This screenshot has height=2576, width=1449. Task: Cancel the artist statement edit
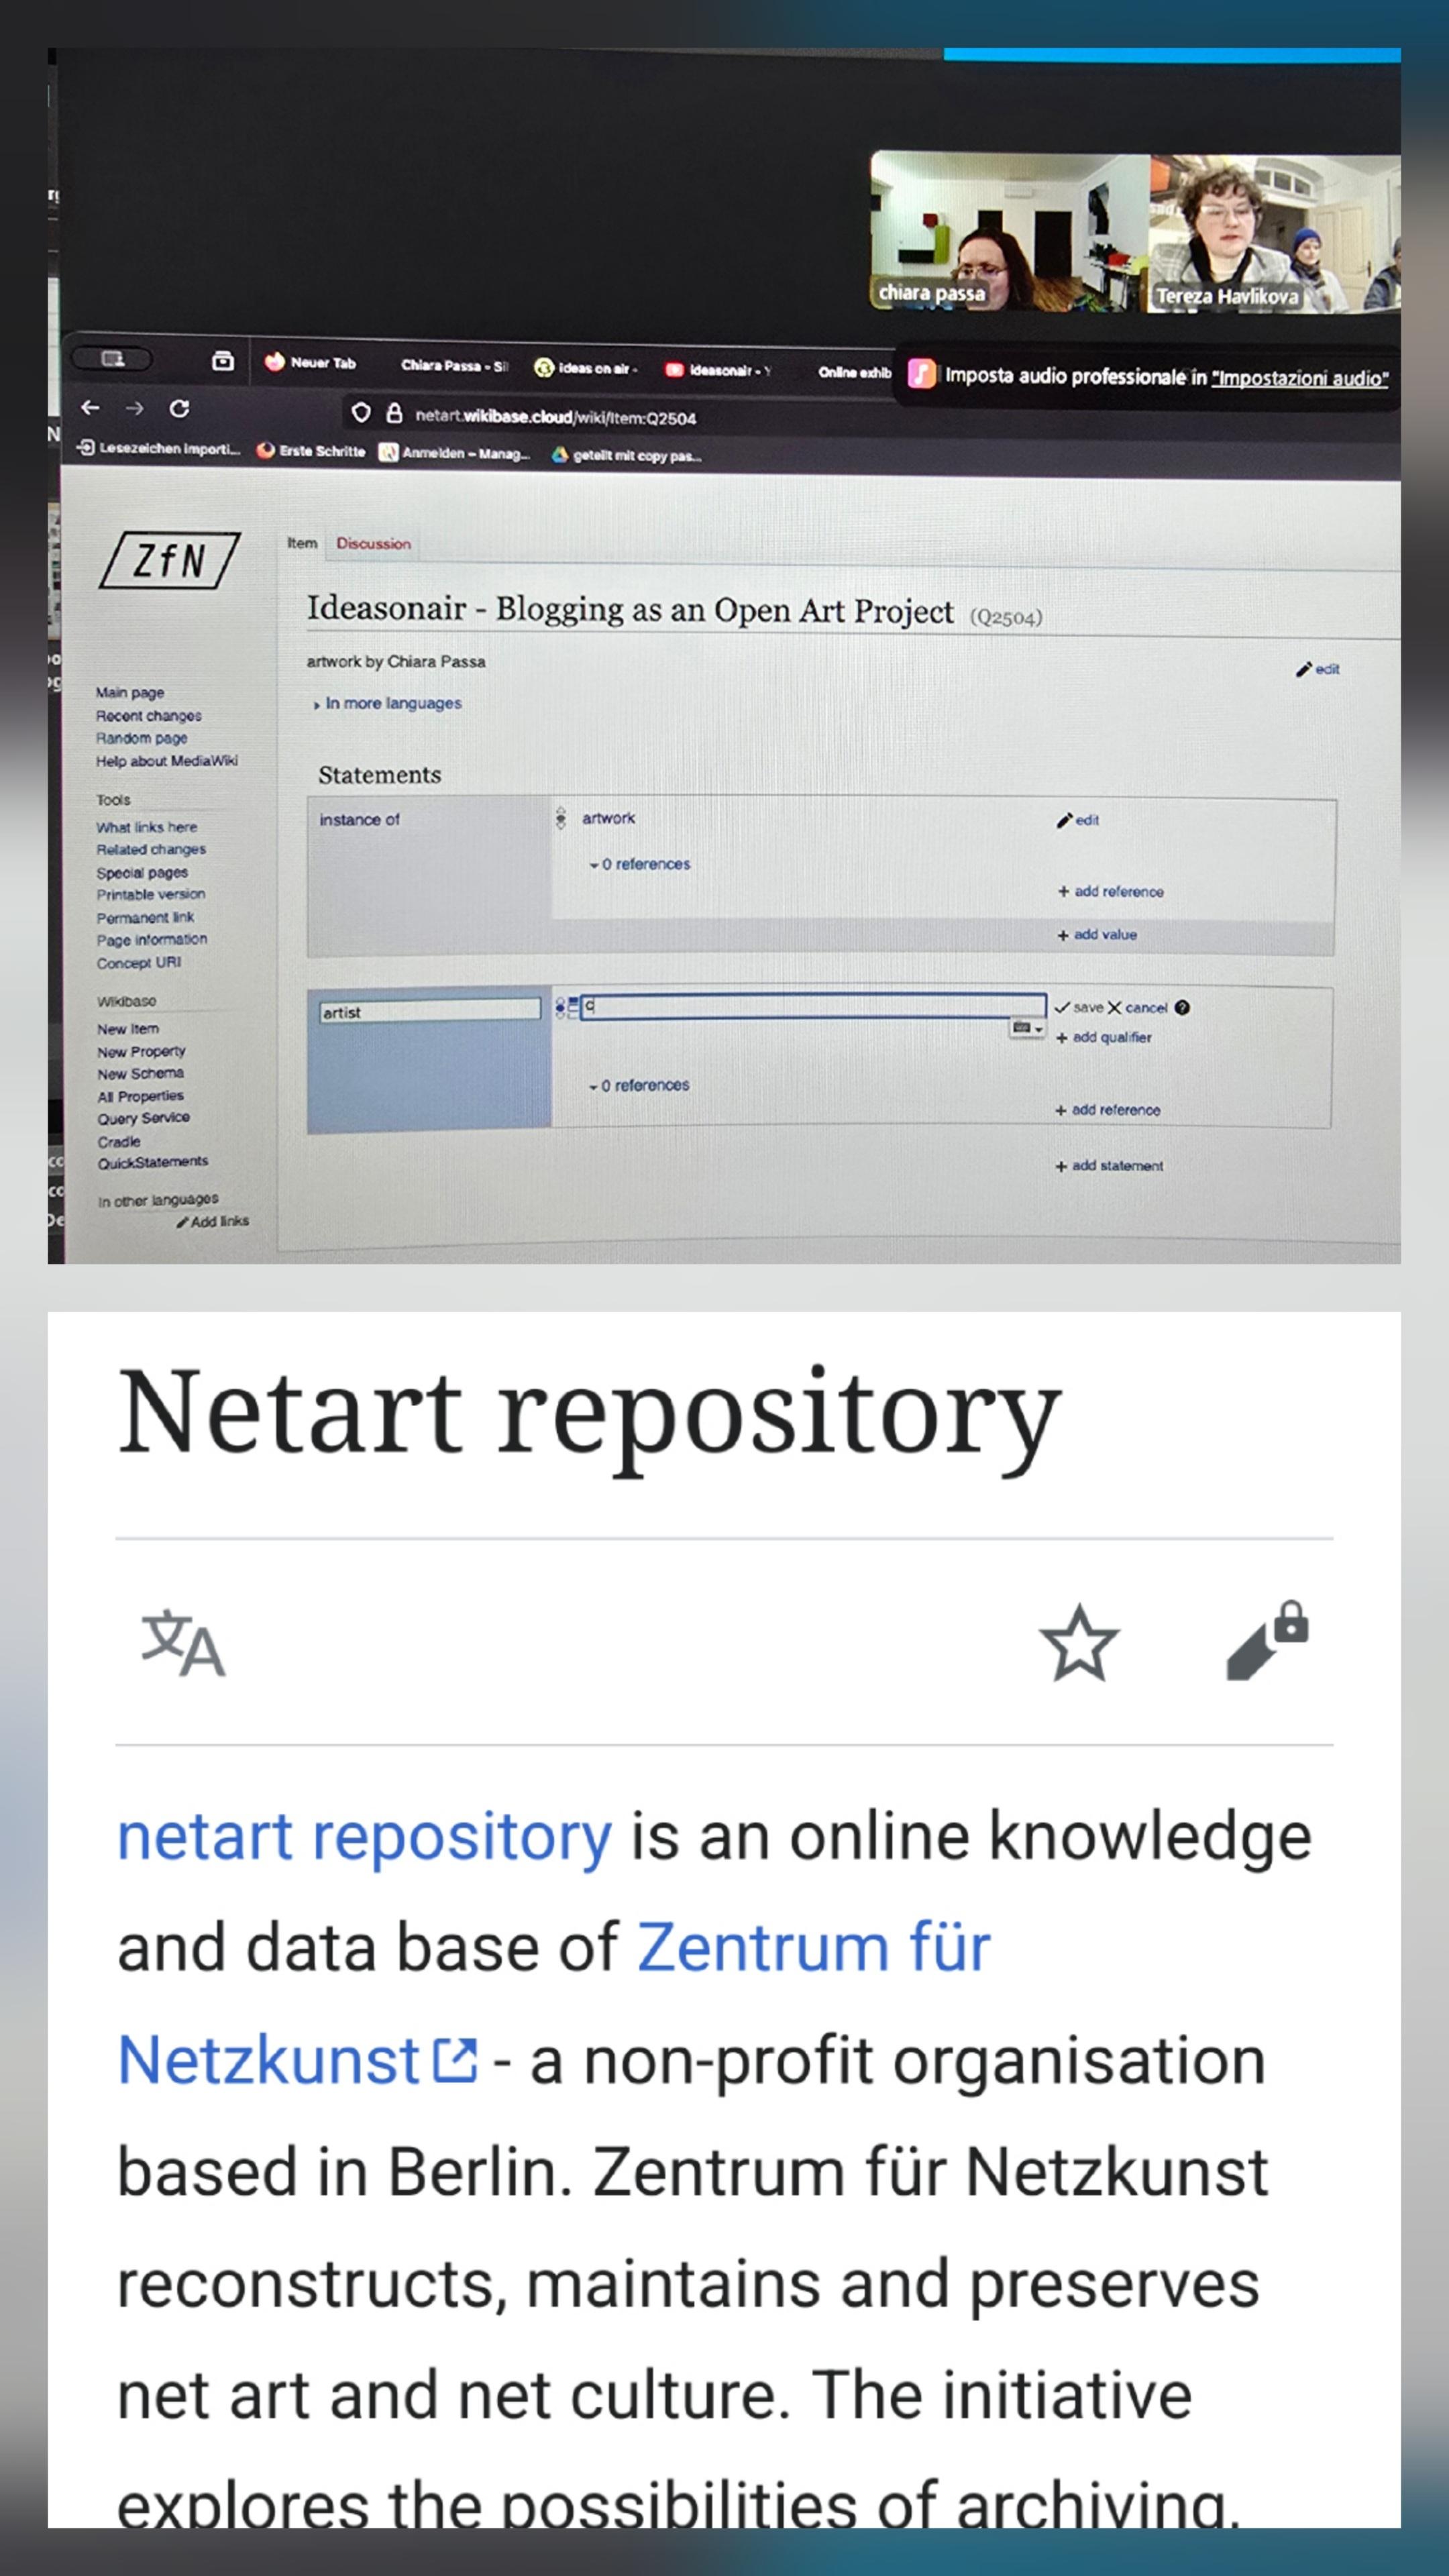tap(1137, 1007)
